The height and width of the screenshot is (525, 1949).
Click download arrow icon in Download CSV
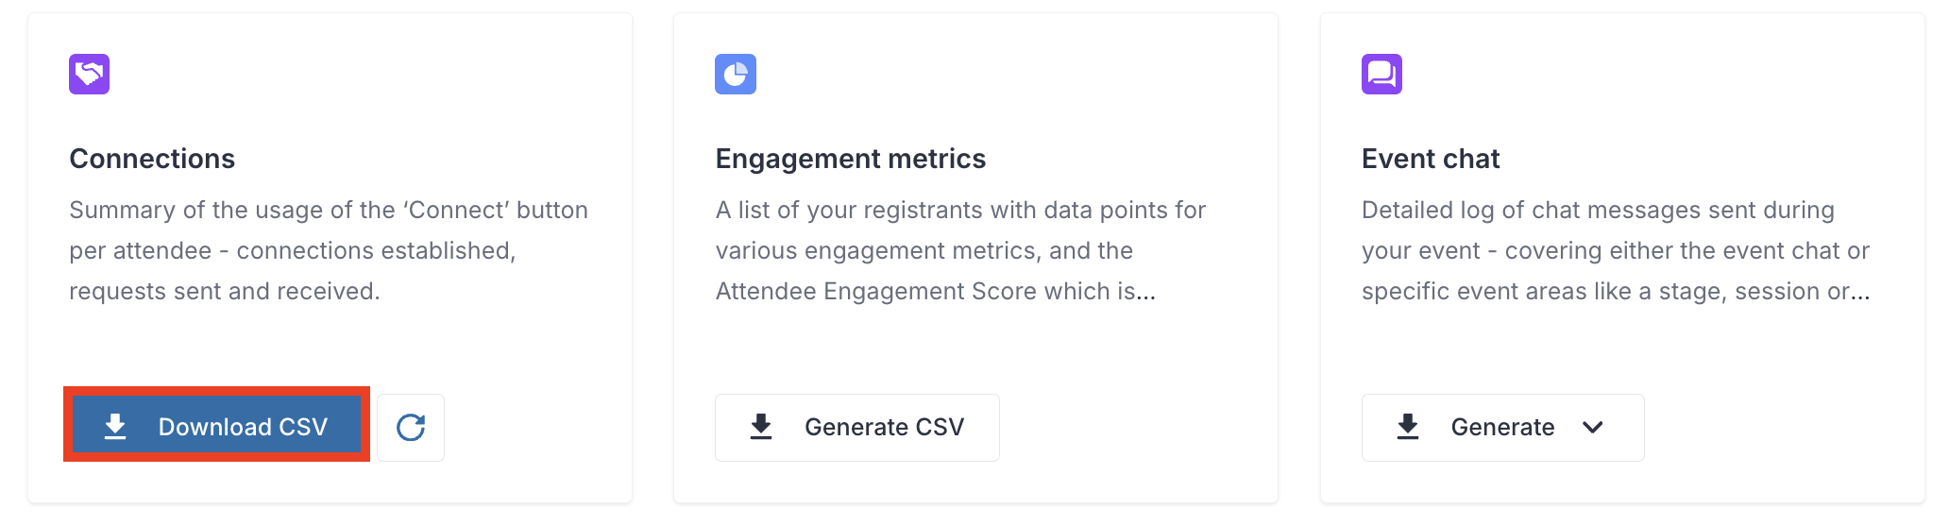tap(115, 427)
